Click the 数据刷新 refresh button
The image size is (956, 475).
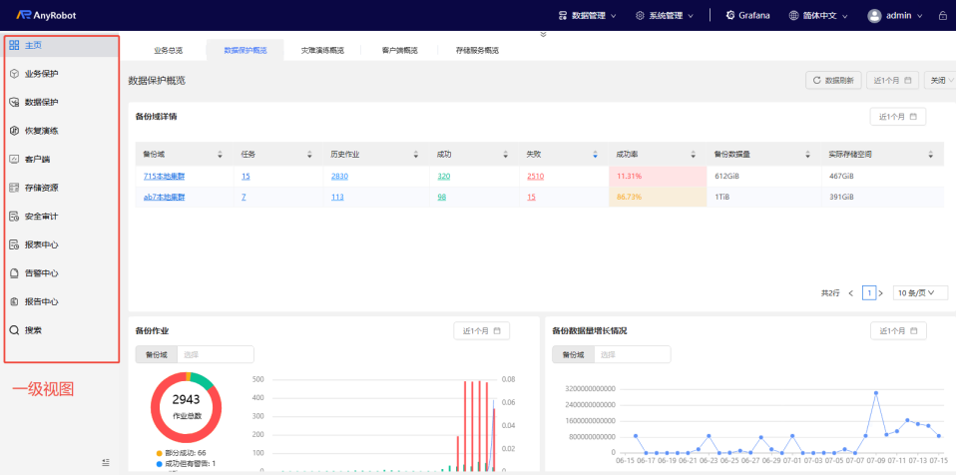pos(833,80)
